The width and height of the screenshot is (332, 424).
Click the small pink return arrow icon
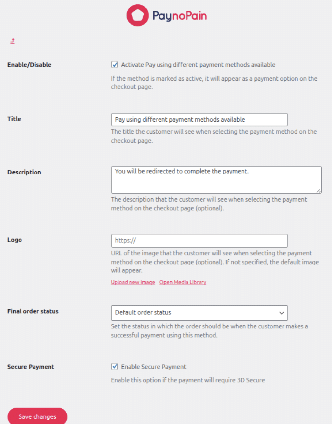click(x=12, y=41)
